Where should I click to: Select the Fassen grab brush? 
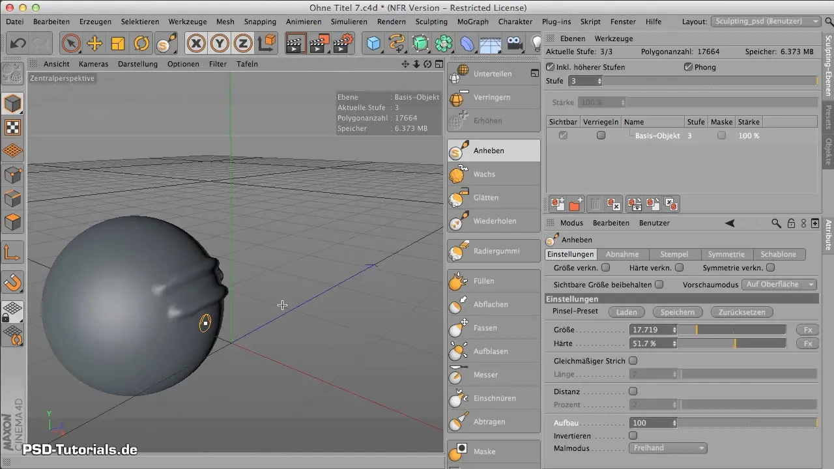pos(493,328)
